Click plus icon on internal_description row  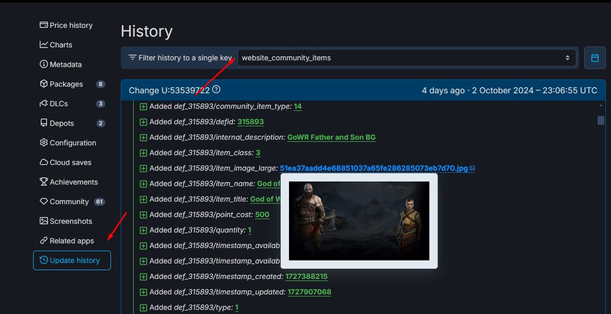[143, 138]
